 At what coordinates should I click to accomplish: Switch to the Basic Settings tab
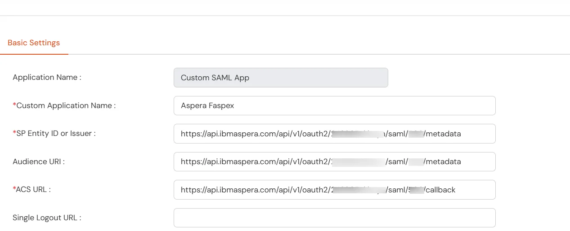click(34, 43)
